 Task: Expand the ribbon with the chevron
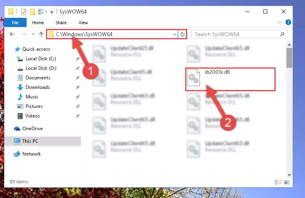[280, 22]
